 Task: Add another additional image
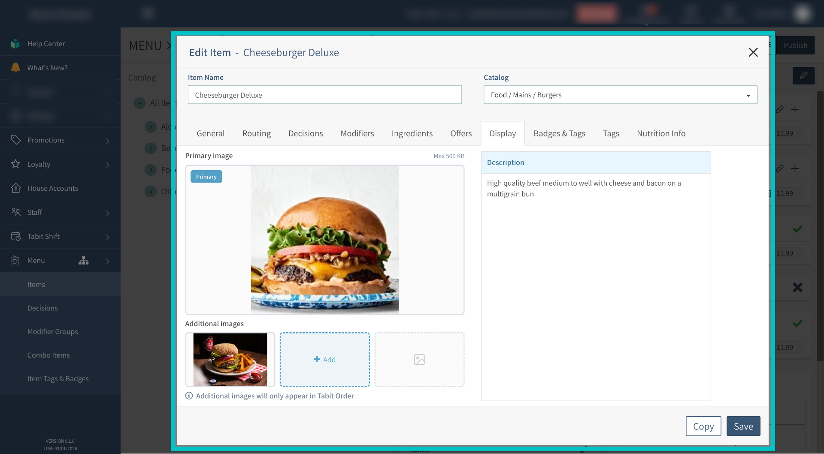point(324,359)
